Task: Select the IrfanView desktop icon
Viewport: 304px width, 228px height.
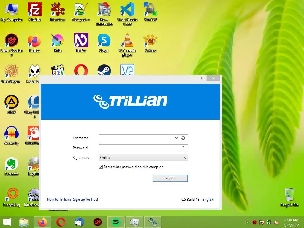Action: (58, 12)
